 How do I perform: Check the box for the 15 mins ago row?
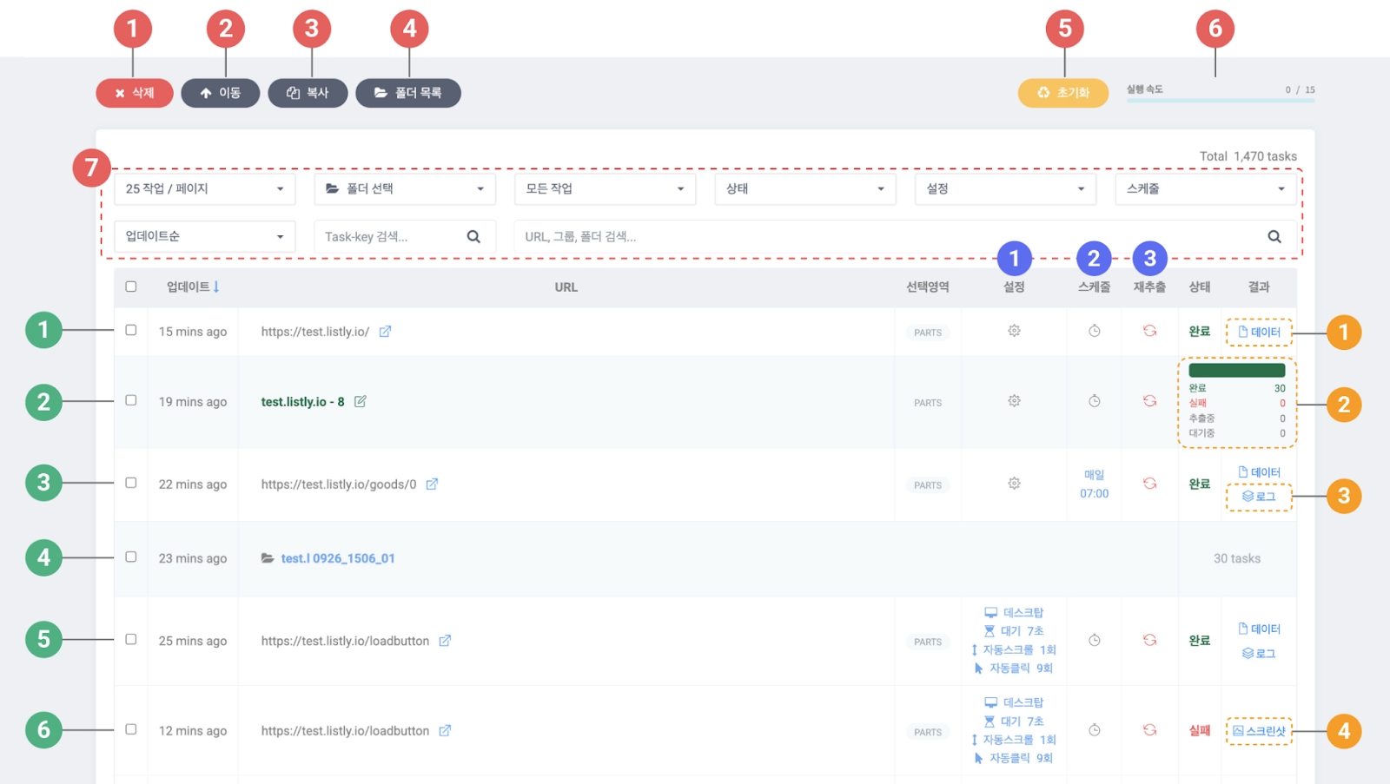131,330
